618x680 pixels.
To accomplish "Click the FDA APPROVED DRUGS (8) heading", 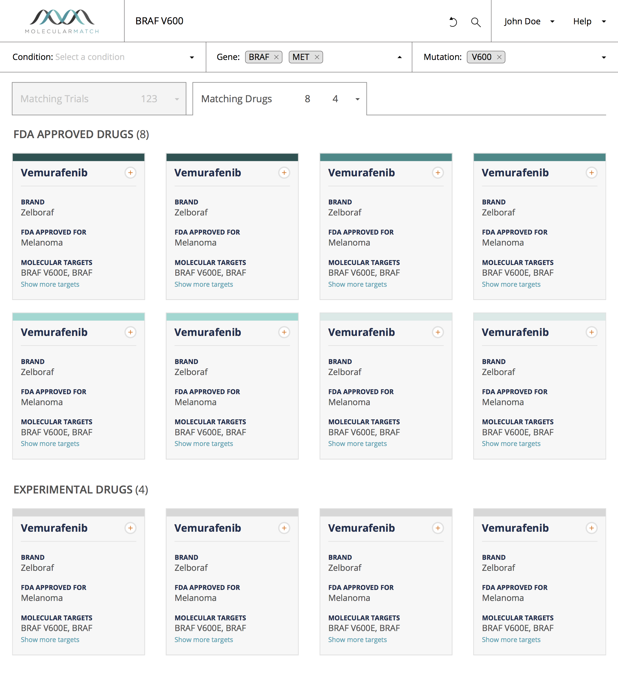I will click(x=81, y=134).
